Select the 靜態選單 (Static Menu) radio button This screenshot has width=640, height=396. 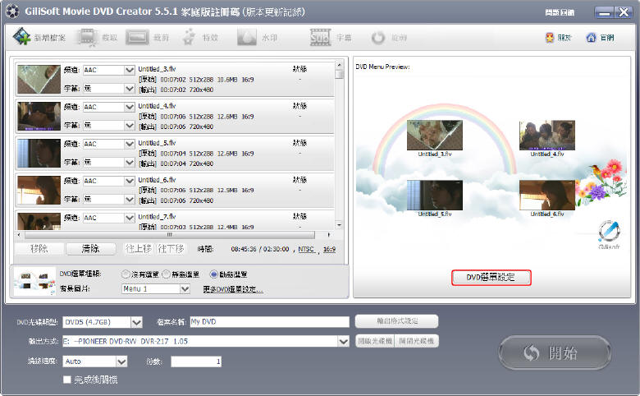tap(167, 274)
